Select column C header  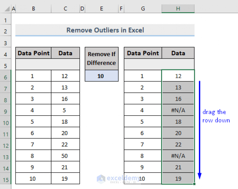coord(65,9)
